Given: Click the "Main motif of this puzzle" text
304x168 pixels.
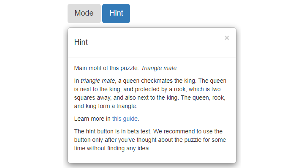Looking at the screenshot, I should coord(107,68).
